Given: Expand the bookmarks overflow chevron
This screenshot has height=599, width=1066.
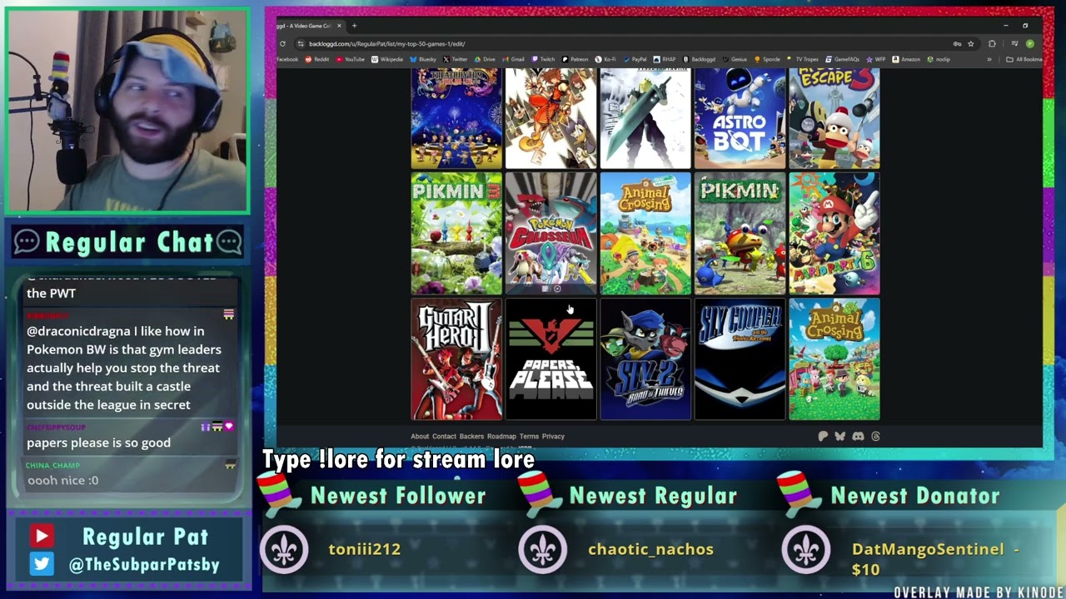Looking at the screenshot, I should [989, 59].
